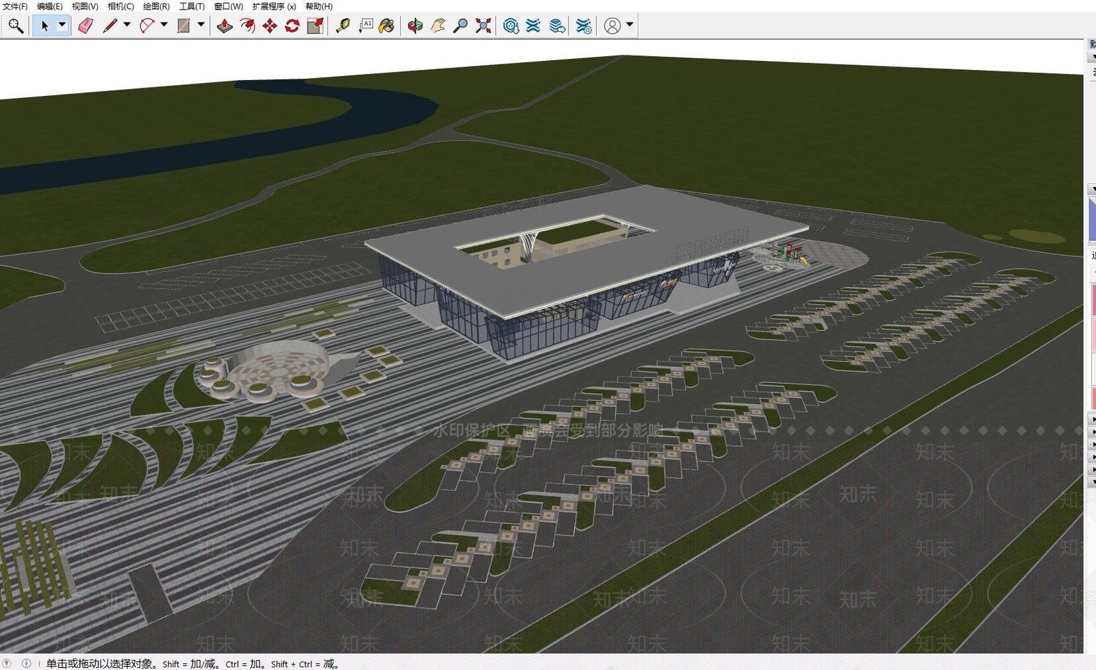
Task: Expand the Line tool dropdown arrow
Action: (x=127, y=25)
